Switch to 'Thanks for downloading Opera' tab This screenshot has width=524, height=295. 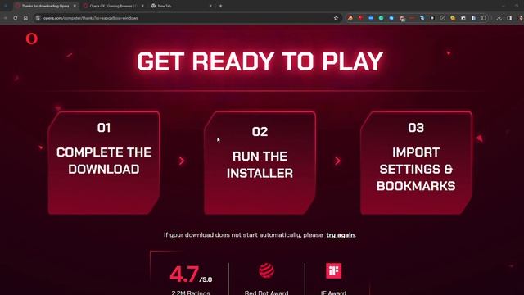pos(46,6)
